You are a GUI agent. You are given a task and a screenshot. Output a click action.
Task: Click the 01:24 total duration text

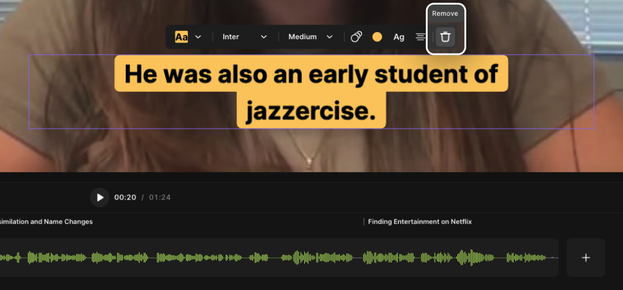click(x=160, y=197)
